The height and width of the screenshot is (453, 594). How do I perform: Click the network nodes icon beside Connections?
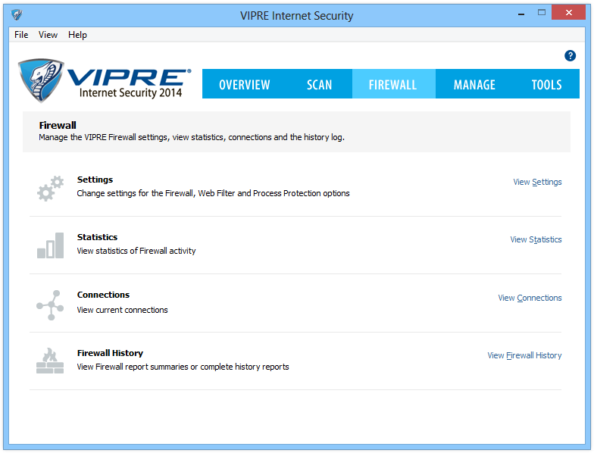(50, 305)
